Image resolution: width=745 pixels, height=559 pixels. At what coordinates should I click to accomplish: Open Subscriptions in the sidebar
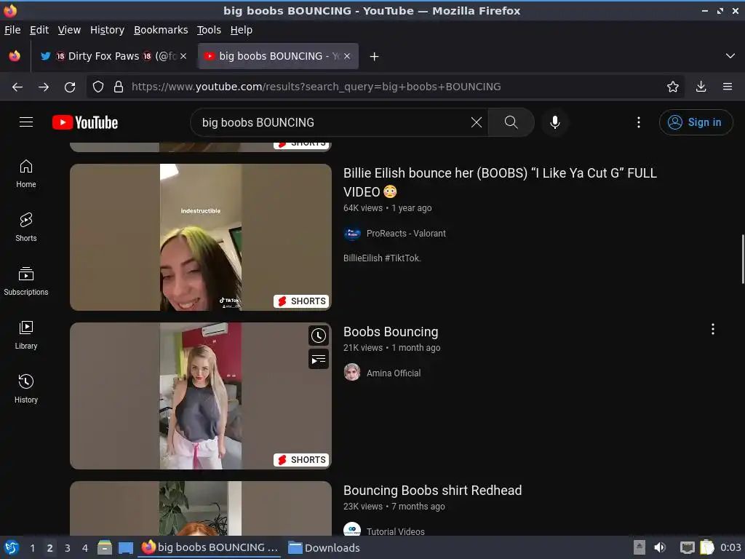(26, 282)
